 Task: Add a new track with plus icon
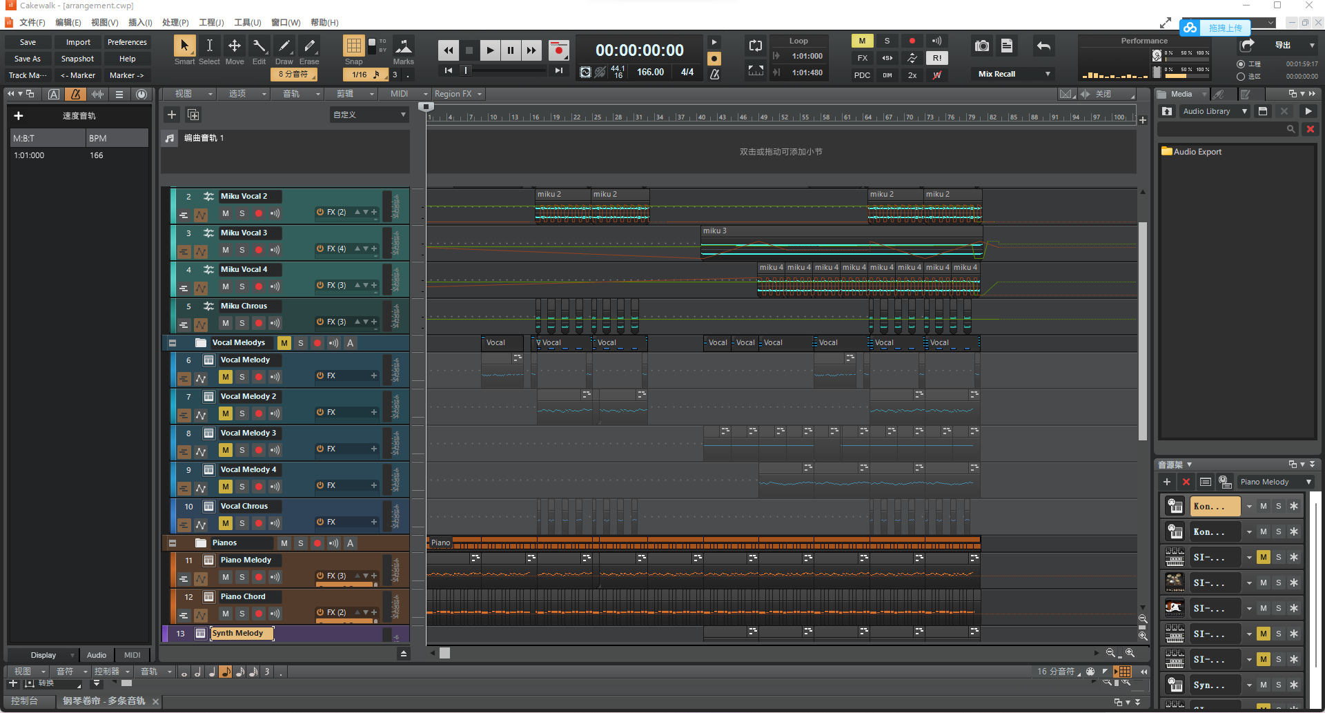click(x=172, y=115)
